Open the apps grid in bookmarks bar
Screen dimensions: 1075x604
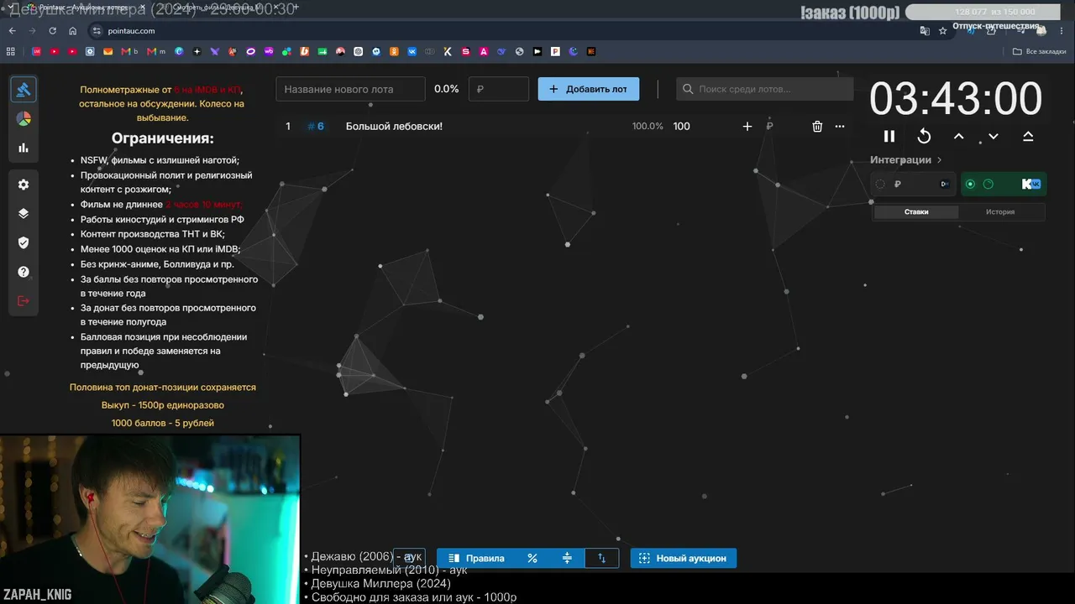click(11, 51)
